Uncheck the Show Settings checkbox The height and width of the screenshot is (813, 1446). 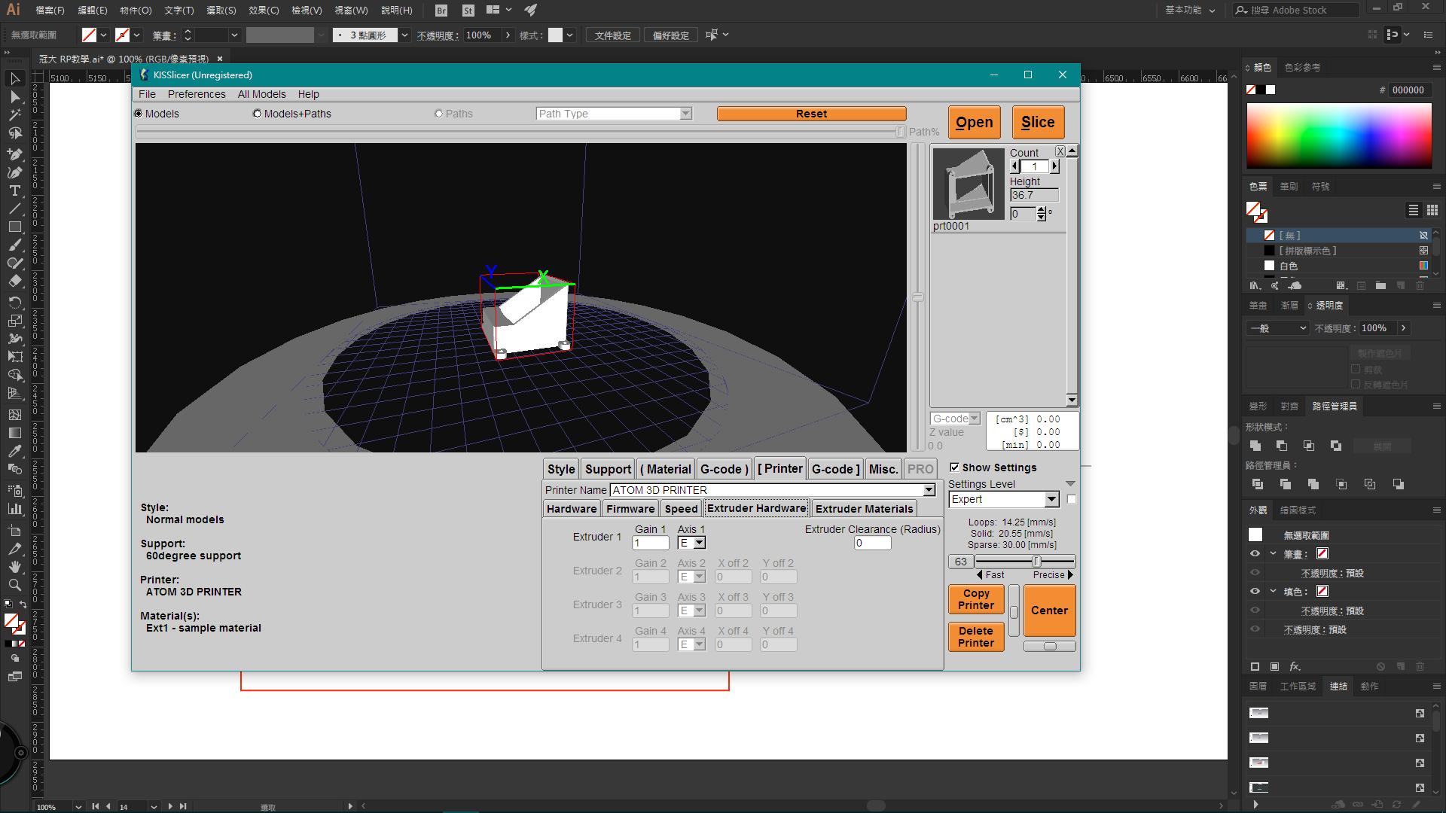[x=954, y=467]
